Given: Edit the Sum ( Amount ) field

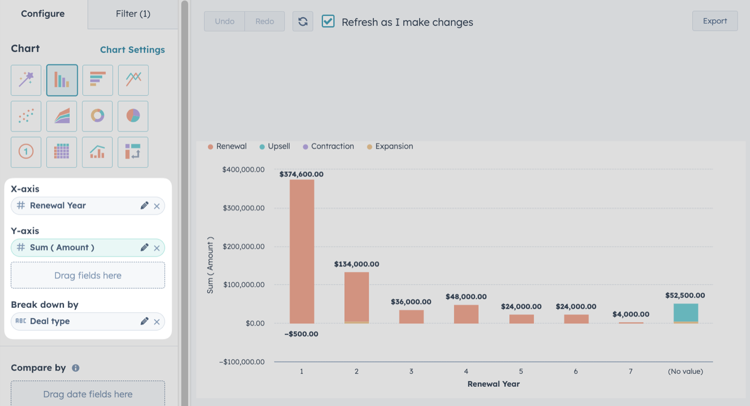Looking at the screenshot, I should point(144,247).
